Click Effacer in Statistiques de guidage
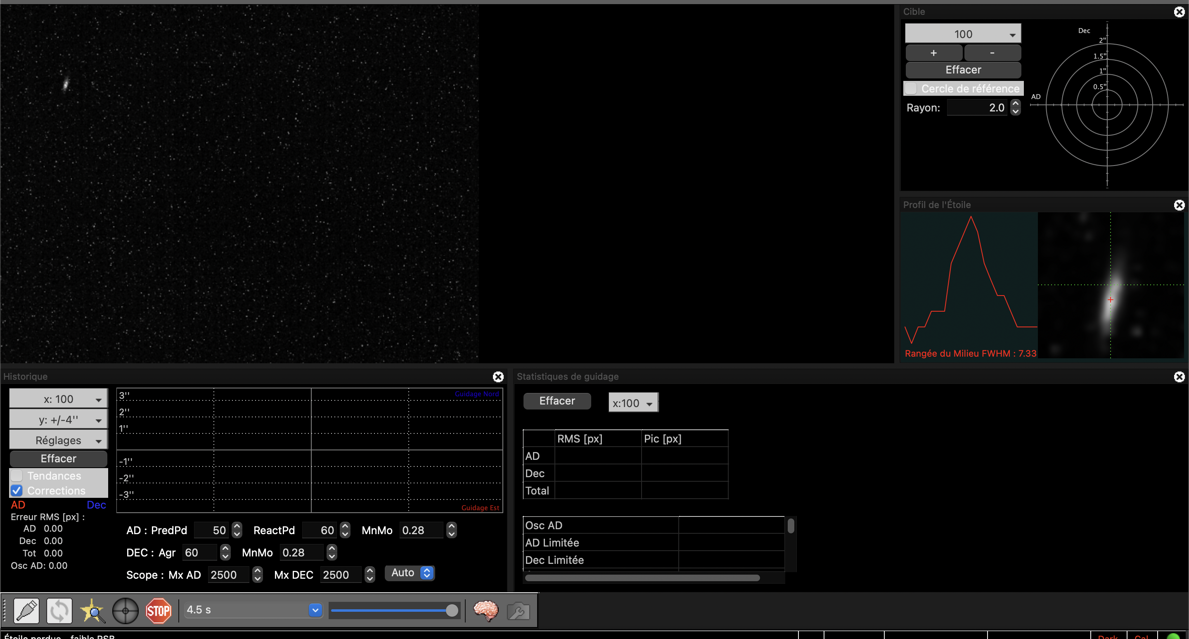 (x=557, y=400)
